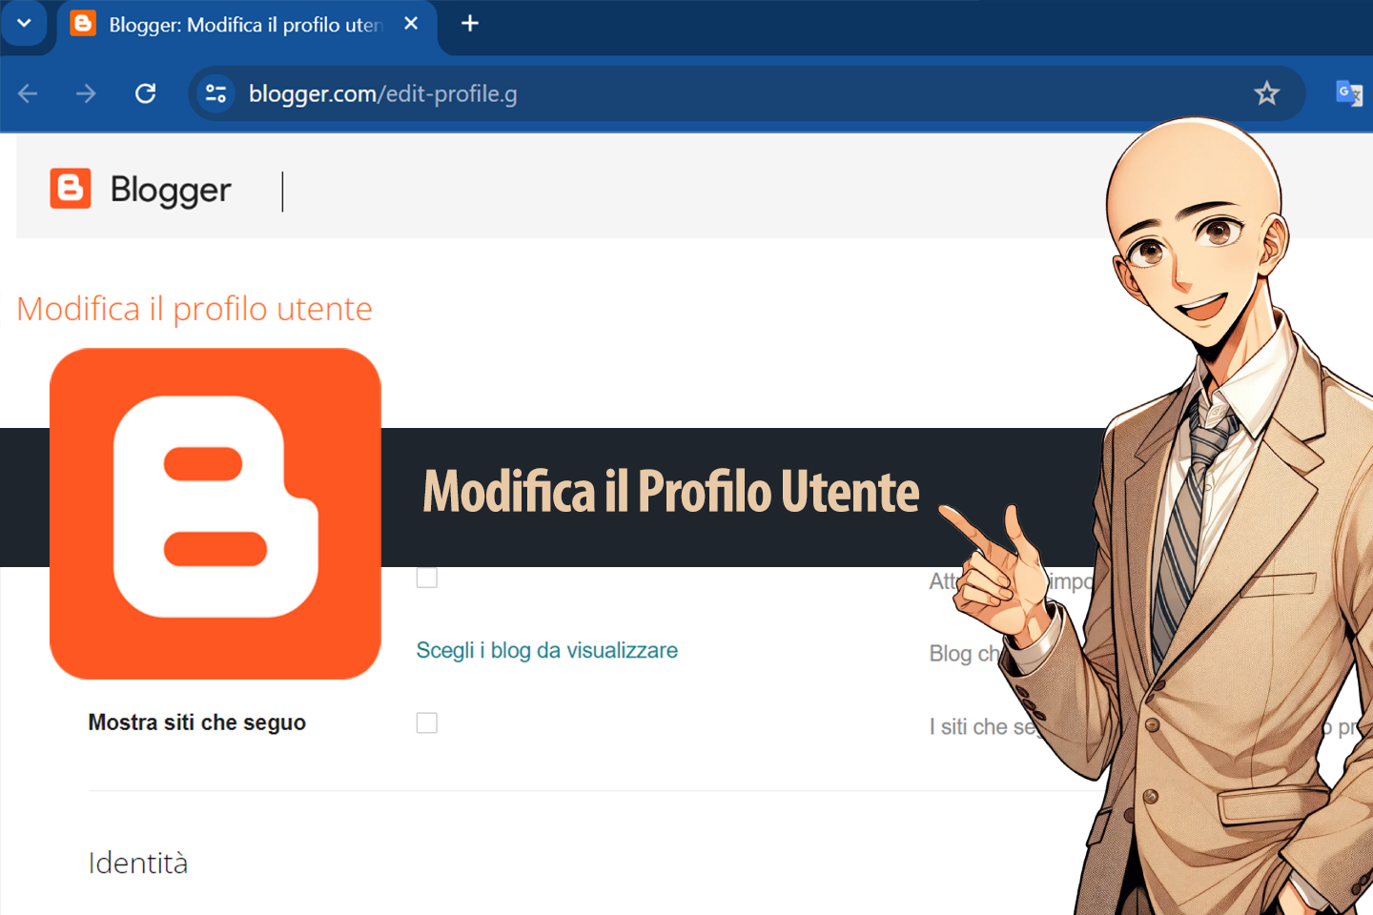This screenshot has width=1373, height=915.
Task: Open 'Scegli i blog da visualizzare' link
Action: pos(547,650)
